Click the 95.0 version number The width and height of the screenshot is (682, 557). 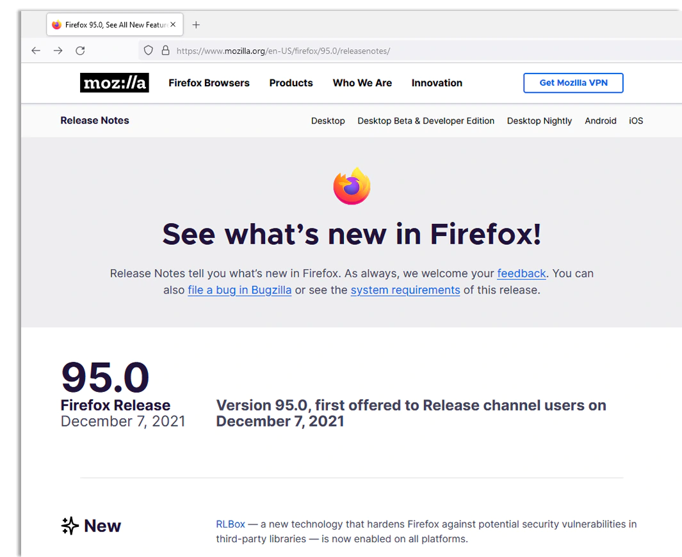point(105,377)
